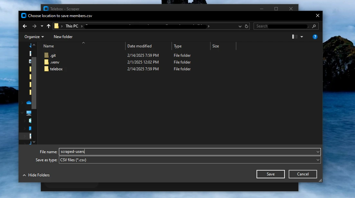Expand the address bar previous locations dropdown

pyautogui.click(x=240, y=26)
